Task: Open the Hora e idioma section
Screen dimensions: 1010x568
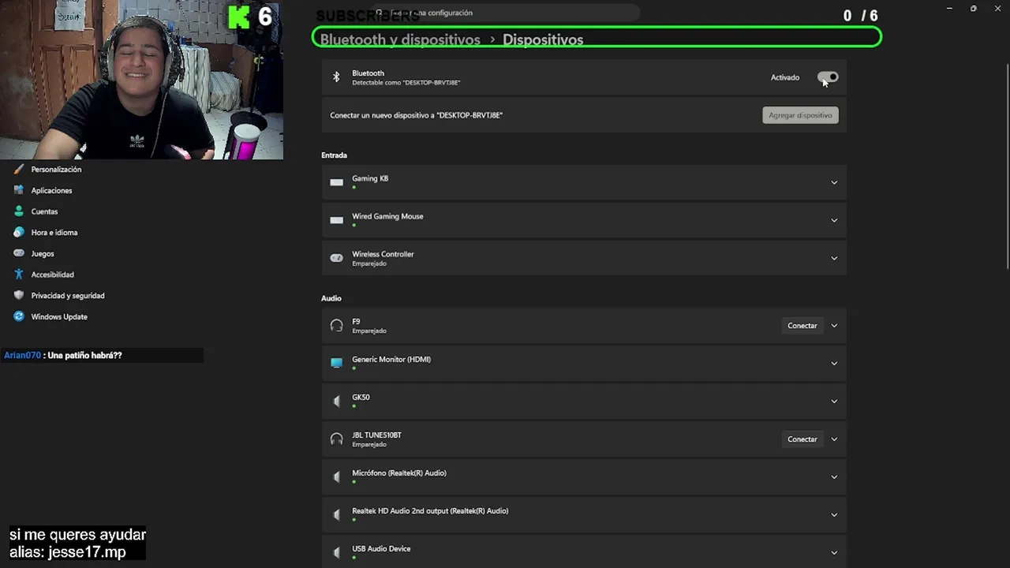Action: [54, 233]
